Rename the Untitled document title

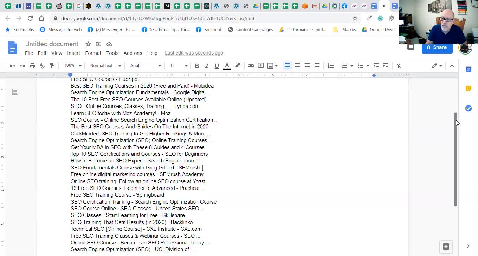point(52,44)
